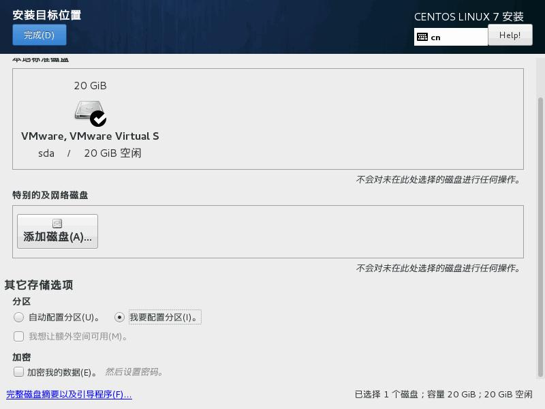Screen dimensions: 545x409
Task: Click the keyboard layout icon beside cn
Action: 422,37
